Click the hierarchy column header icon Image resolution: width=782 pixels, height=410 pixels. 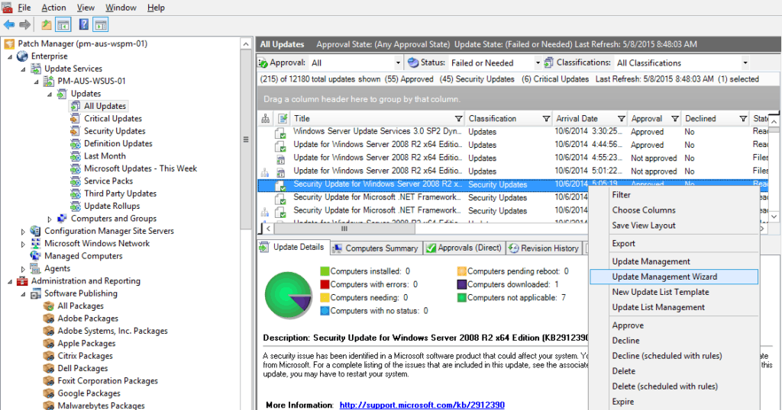coord(265,118)
